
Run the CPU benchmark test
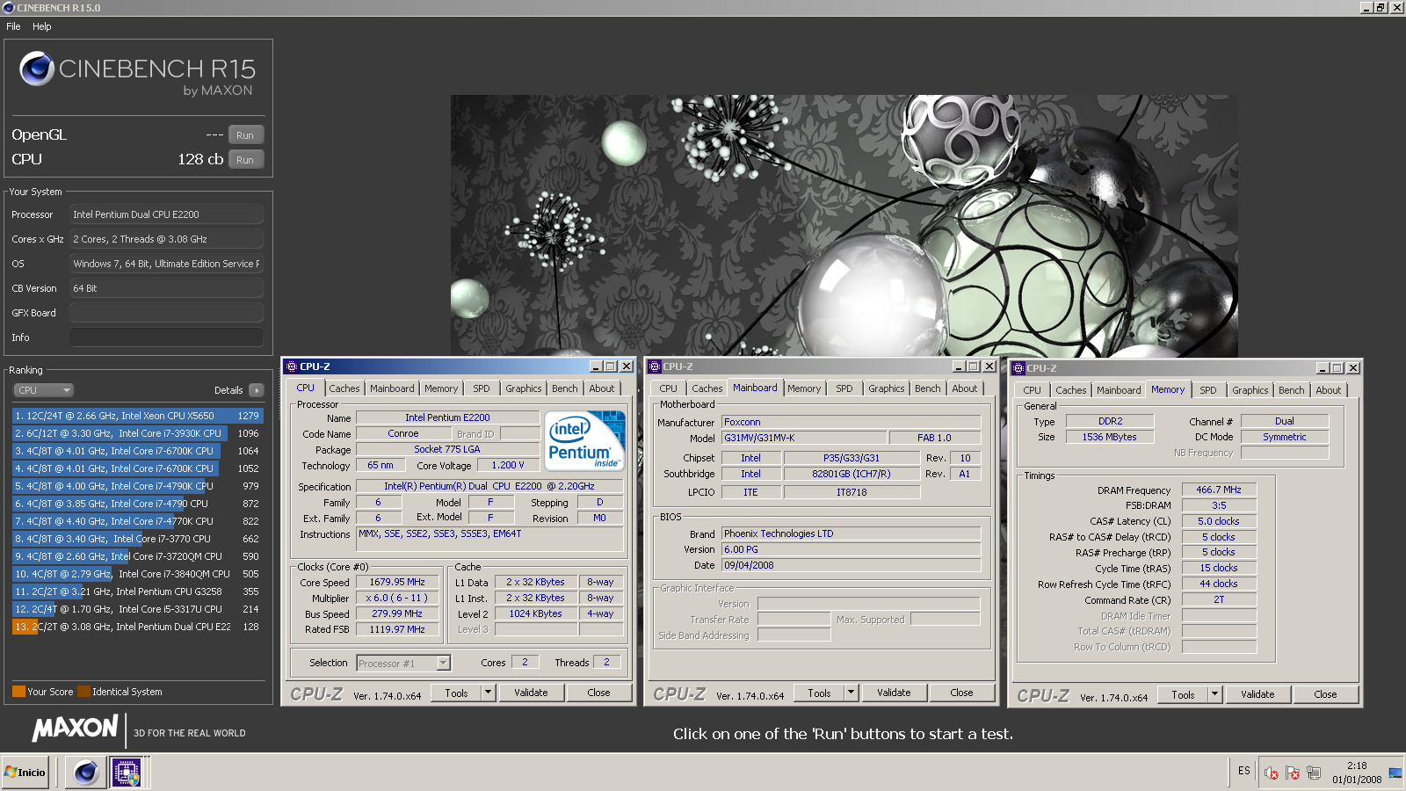(245, 160)
